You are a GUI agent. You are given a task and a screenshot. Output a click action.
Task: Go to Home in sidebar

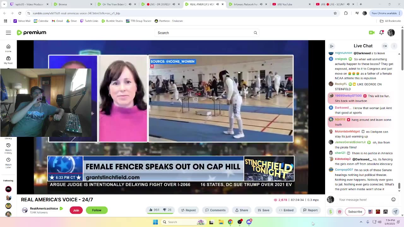click(x=9, y=48)
